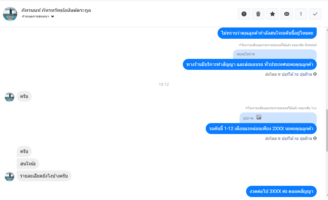Select the message about 1-12 เดือนแรกผ่อนเพียง 2XXX
The height and width of the screenshot is (200, 328).
click(261, 128)
